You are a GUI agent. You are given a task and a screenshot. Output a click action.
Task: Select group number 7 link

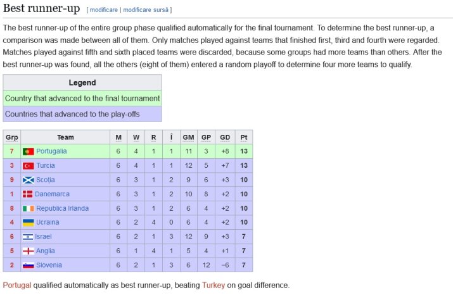pos(11,151)
